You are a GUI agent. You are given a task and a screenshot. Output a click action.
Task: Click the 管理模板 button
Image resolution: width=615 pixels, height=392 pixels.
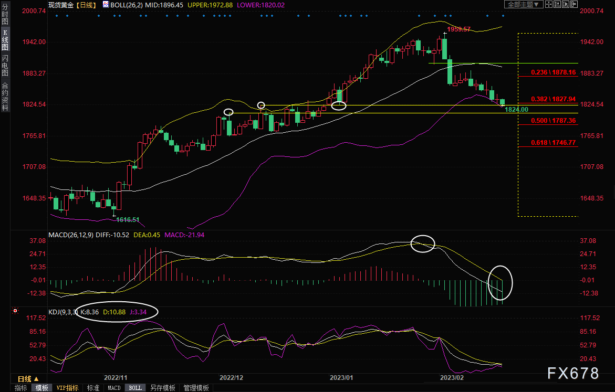[196, 388]
